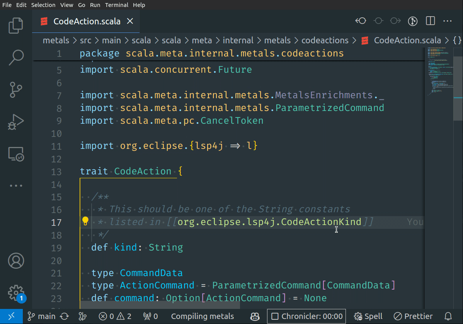This screenshot has height=324, width=463.
Task: Click the vertical scrollbar thumb
Action: 458,89
